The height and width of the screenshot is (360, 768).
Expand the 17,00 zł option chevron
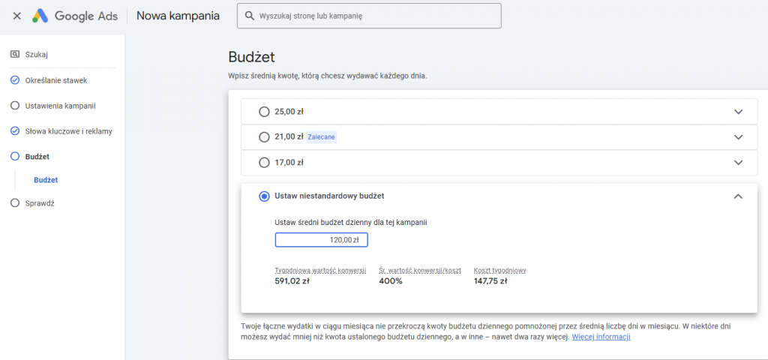click(x=738, y=162)
